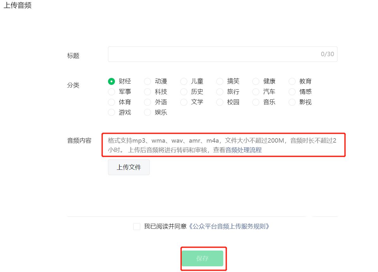378x272 pixels.
Task: Open the 公众平台音频上传服务规则 link
Action: point(229,227)
